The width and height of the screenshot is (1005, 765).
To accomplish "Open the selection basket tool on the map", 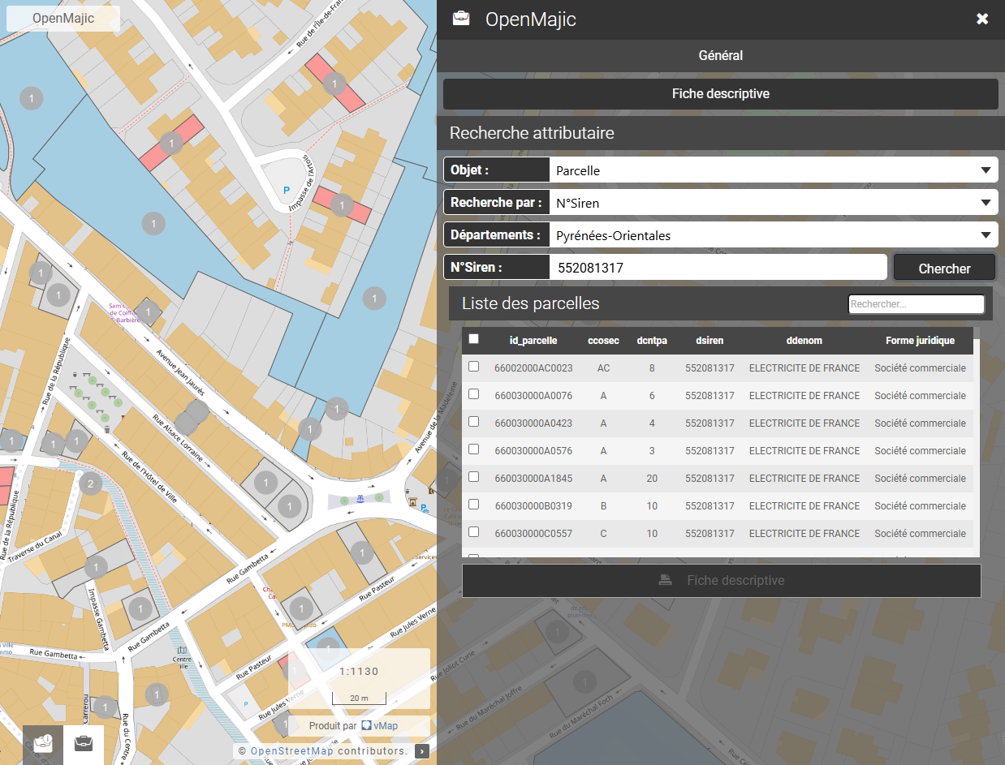I will point(43,744).
